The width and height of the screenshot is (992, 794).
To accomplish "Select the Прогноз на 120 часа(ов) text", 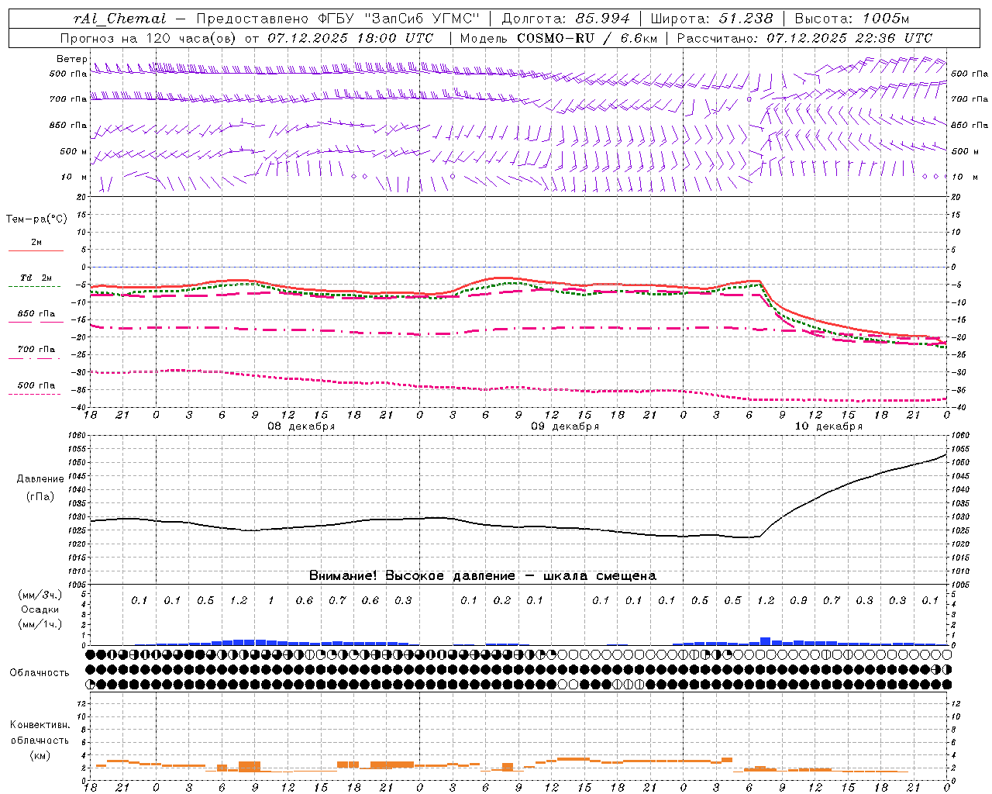I will click(x=149, y=38).
